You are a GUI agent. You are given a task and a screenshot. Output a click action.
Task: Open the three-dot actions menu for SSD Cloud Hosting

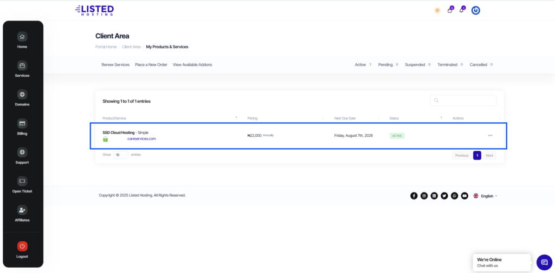490,136
